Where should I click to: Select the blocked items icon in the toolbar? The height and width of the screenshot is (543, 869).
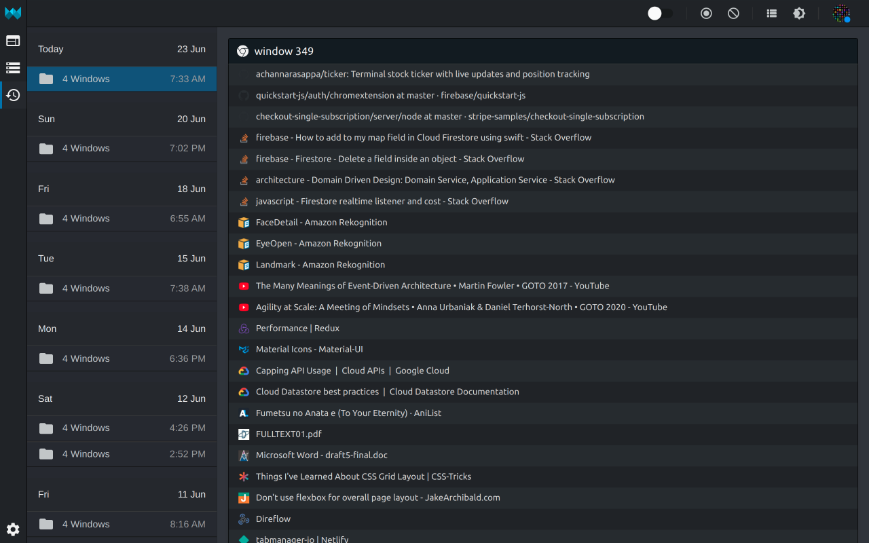coord(733,13)
